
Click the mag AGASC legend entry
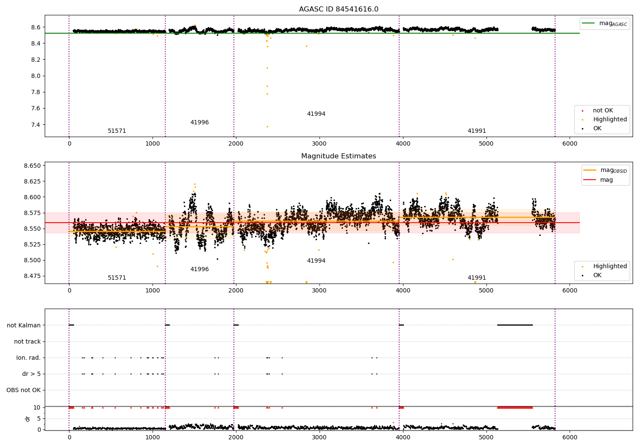tap(605, 23)
